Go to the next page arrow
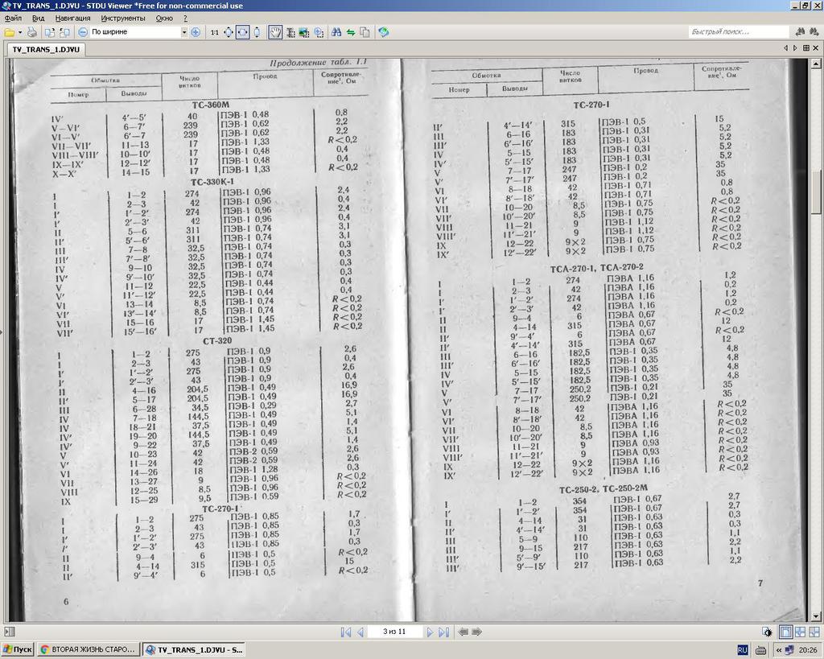This screenshot has width=824, height=659. point(431,632)
